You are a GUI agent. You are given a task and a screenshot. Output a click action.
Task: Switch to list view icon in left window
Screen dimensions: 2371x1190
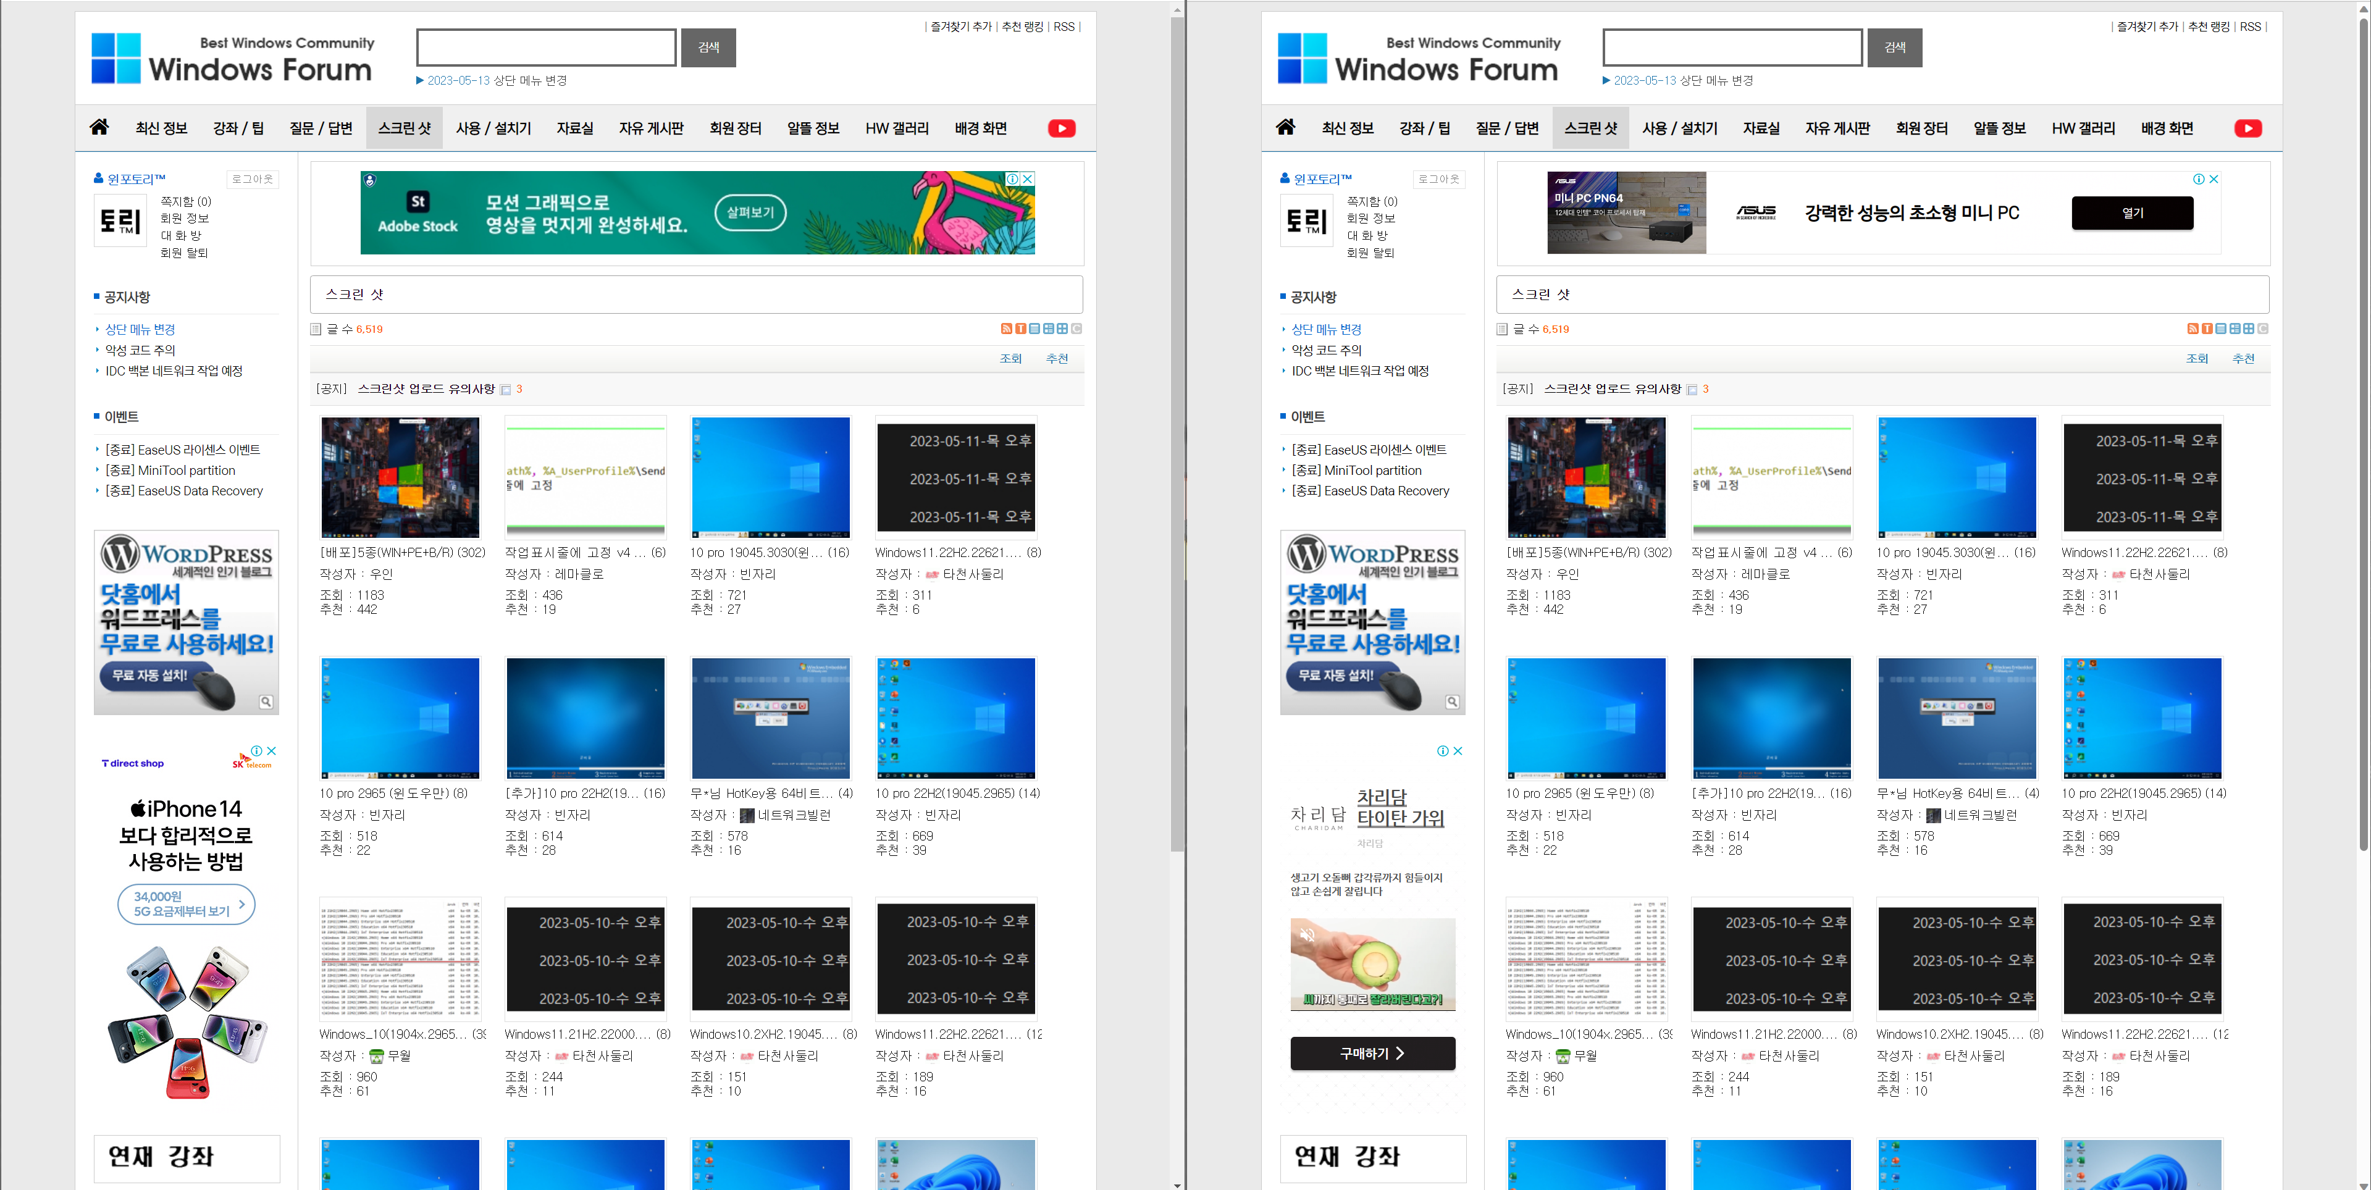[x=1034, y=329]
